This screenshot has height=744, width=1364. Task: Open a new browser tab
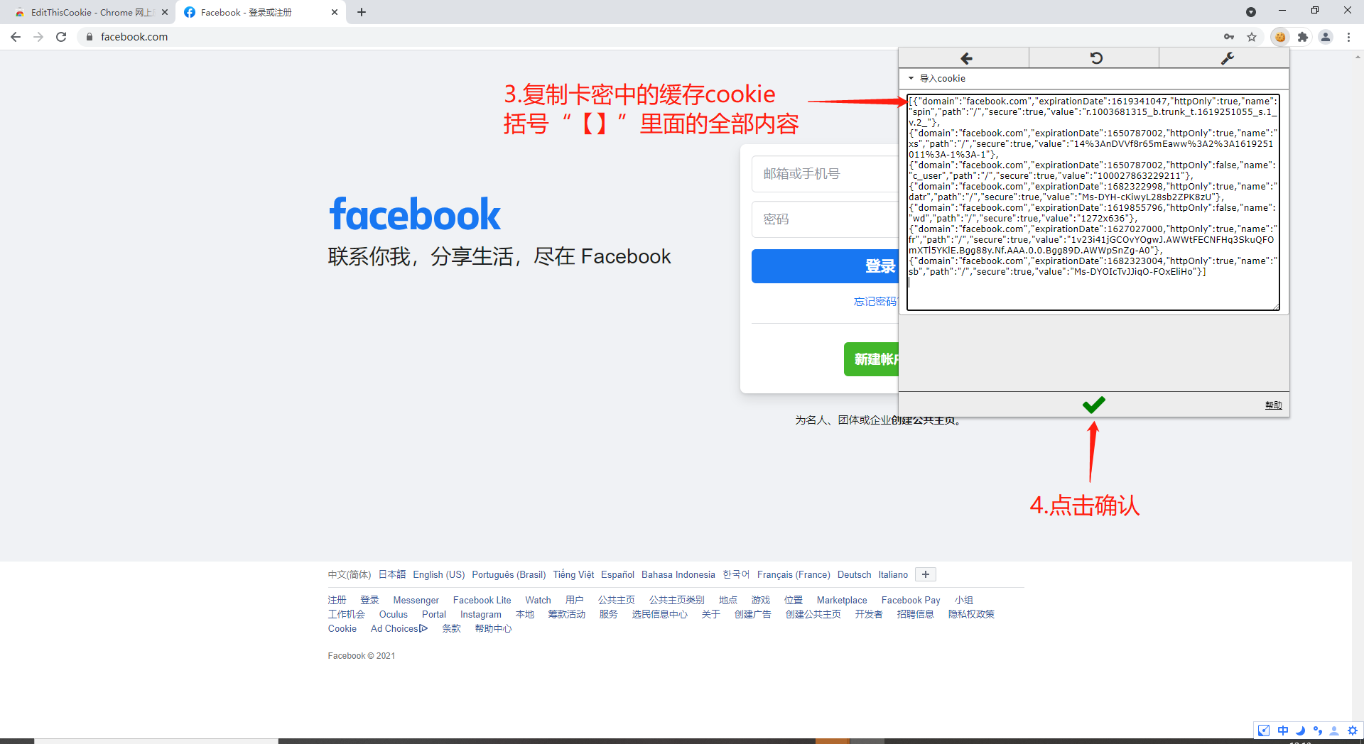[x=362, y=12]
